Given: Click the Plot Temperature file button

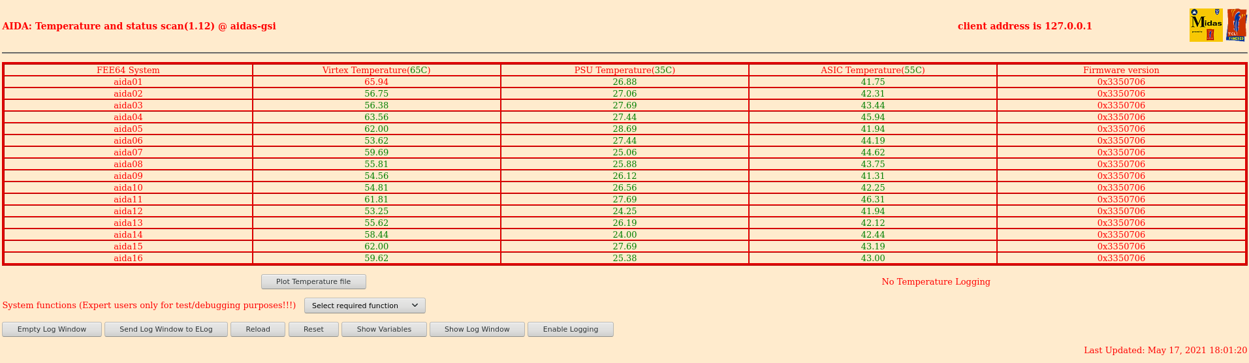Looking at the screenshot, I should click(313, 281).
